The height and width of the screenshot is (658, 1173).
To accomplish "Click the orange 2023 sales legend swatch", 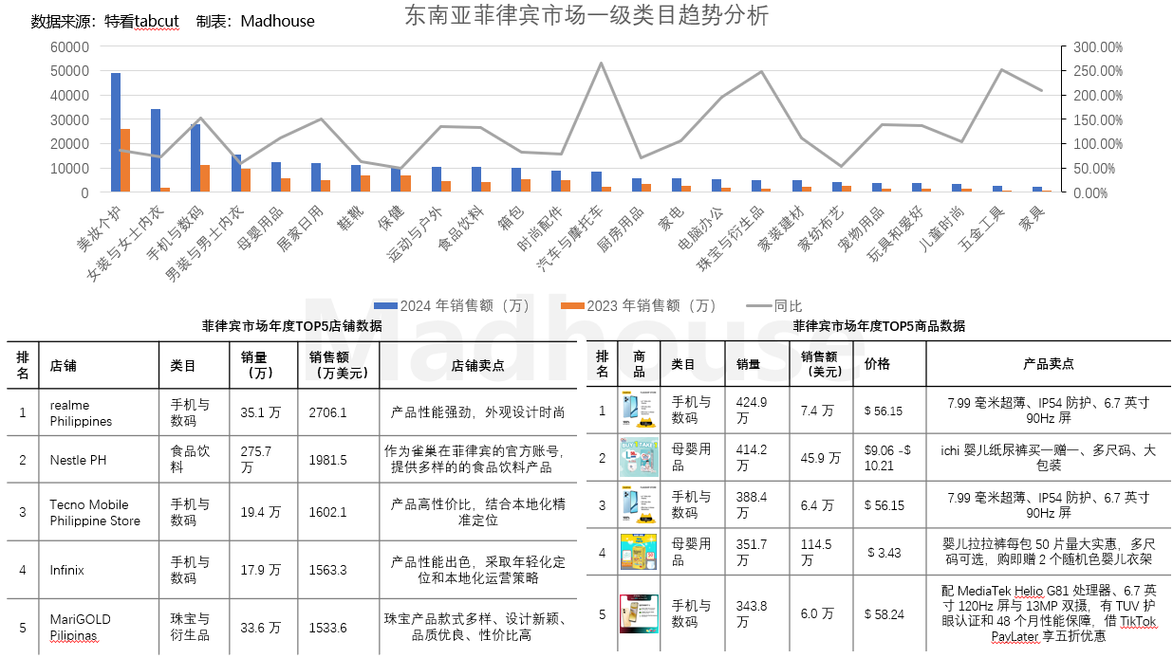I will [x=572, y=305].
